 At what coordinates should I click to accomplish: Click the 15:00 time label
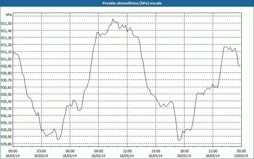[156, 151]
